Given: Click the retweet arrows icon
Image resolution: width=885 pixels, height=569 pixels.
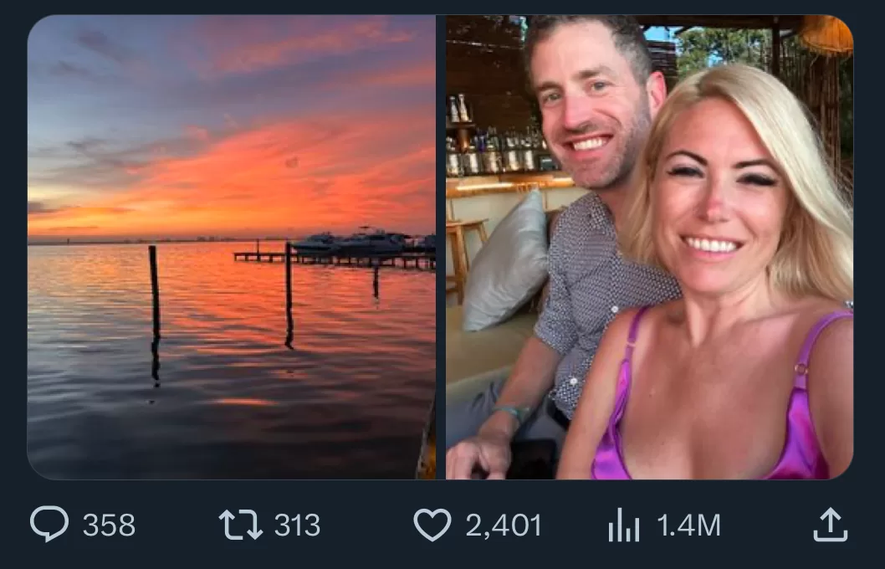Looking at the screenshot, I should [x=240, y=525].
